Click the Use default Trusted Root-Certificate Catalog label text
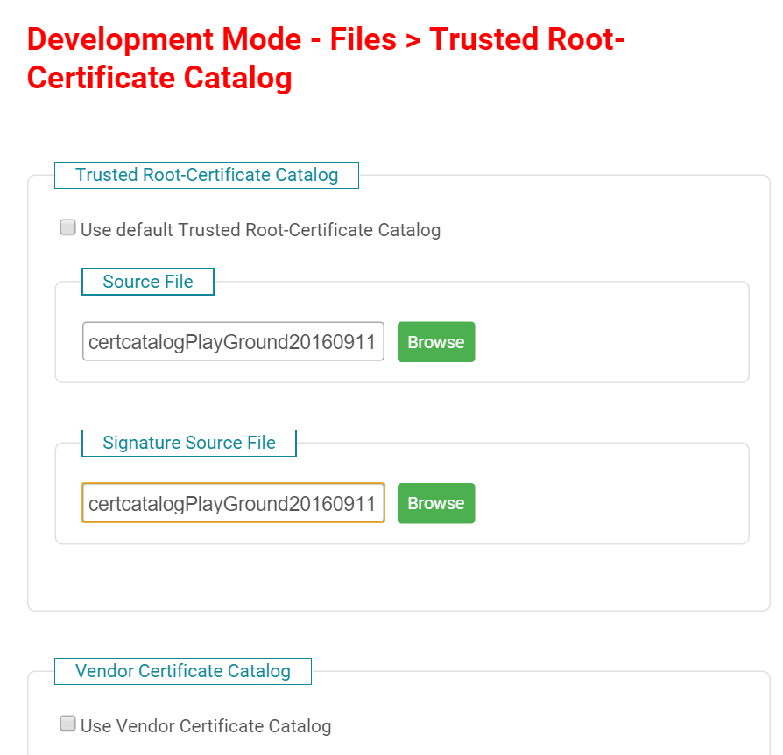 click(261, 230)
